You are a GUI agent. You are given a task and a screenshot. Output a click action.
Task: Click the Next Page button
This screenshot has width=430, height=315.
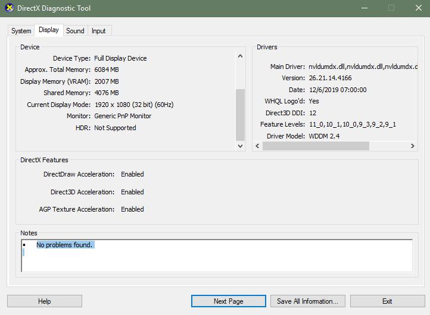pos(229,301)
